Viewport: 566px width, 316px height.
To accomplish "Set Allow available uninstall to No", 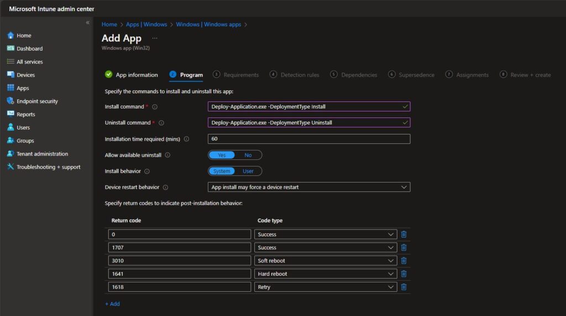I will pyautogui.click(x=248, y=155).
